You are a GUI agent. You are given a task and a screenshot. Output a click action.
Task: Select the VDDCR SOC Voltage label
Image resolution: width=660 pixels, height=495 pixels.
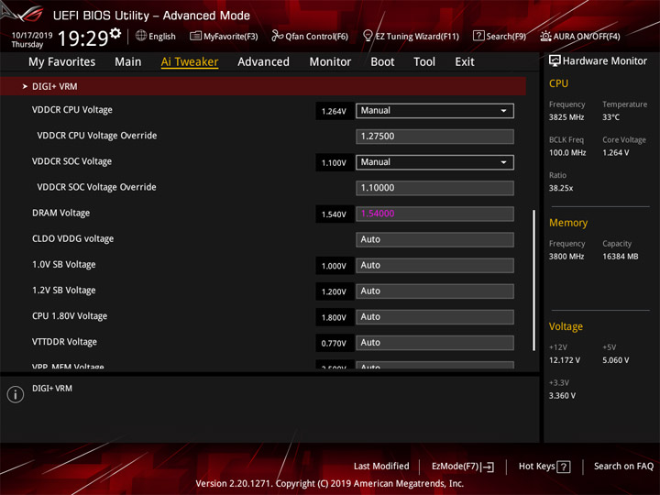click(x=71, y=161)
